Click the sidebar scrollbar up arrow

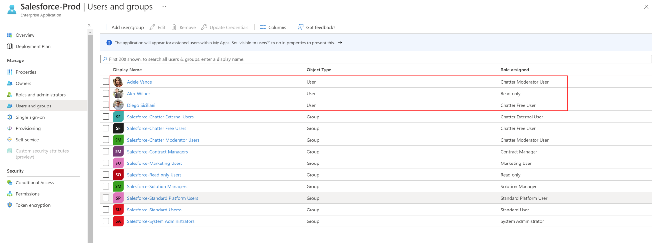pos(90,32)
